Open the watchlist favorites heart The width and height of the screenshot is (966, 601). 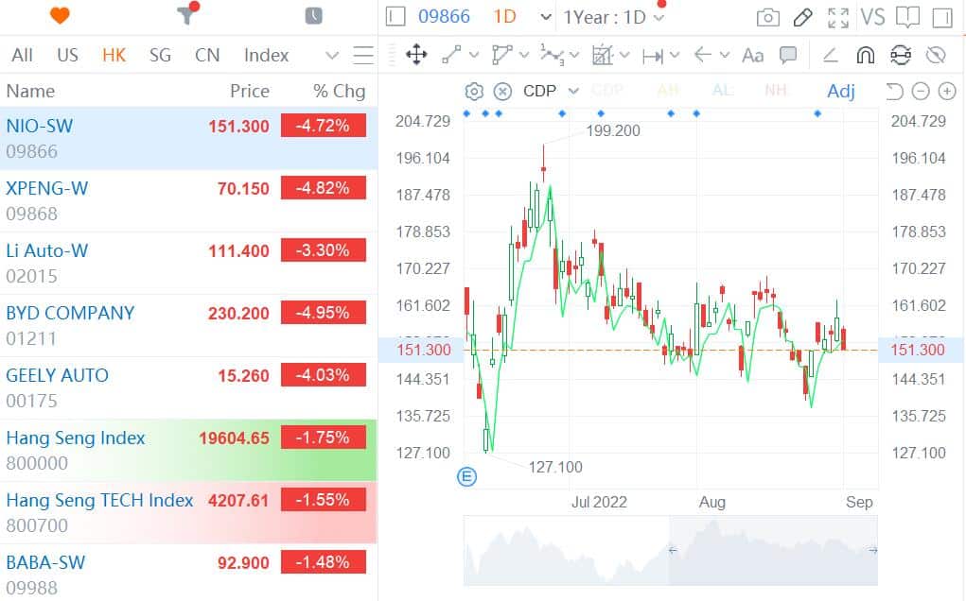click(x=60, y=15)
